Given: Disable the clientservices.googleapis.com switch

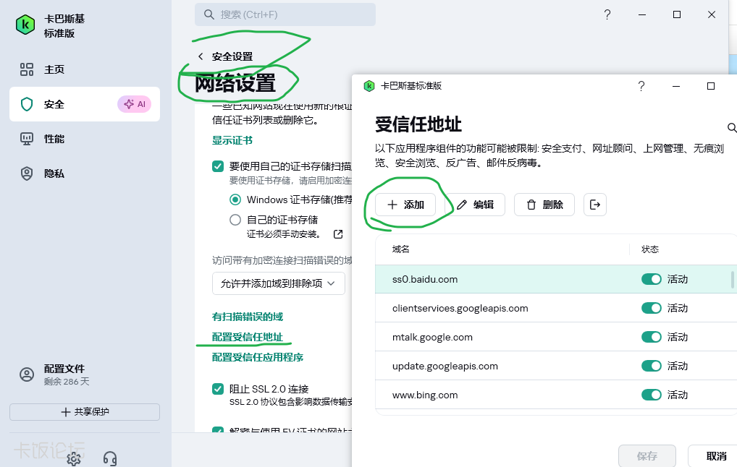Looking at the screenshot, I should (652, 309).
